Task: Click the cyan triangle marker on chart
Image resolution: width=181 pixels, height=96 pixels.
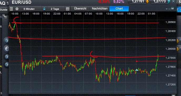Action: 137,70
